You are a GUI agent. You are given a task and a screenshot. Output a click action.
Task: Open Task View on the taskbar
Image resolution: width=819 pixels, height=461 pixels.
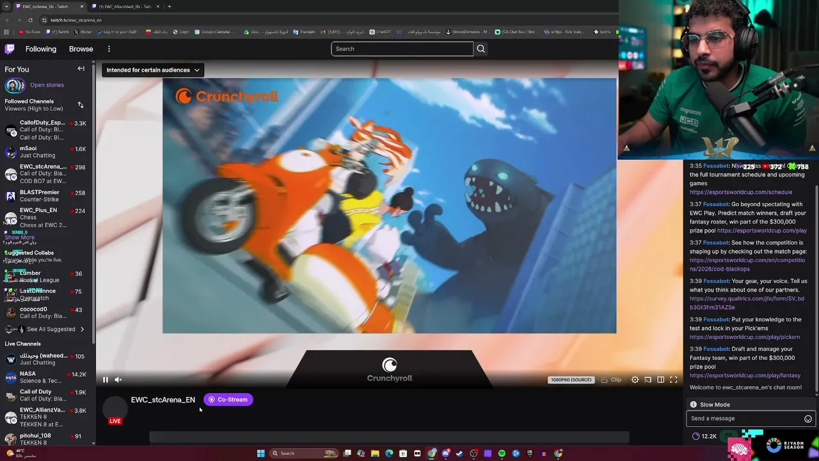click(347, 453)
